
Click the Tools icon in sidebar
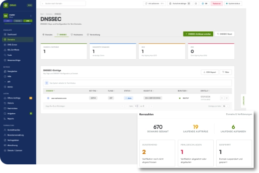point(5,55)
